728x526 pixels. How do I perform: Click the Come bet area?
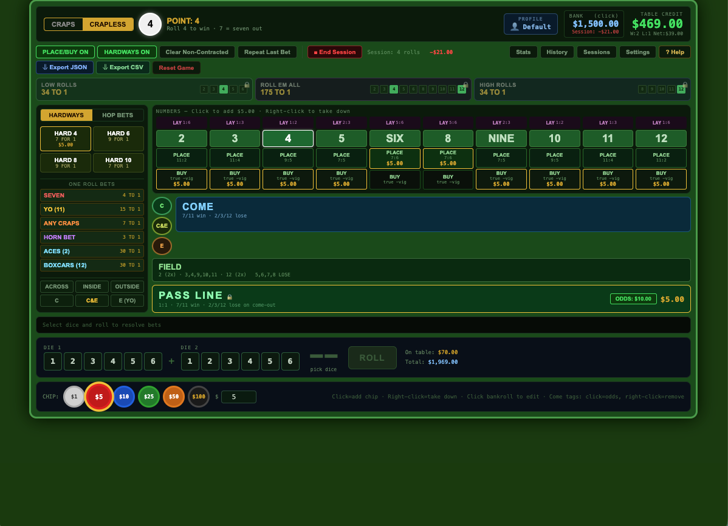pyautogui.click(x=433, y=214)
